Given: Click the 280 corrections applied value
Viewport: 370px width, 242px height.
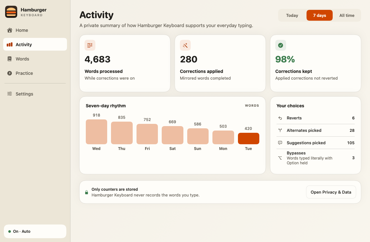Looking at the screenshot, I should (x=189, y=59).
